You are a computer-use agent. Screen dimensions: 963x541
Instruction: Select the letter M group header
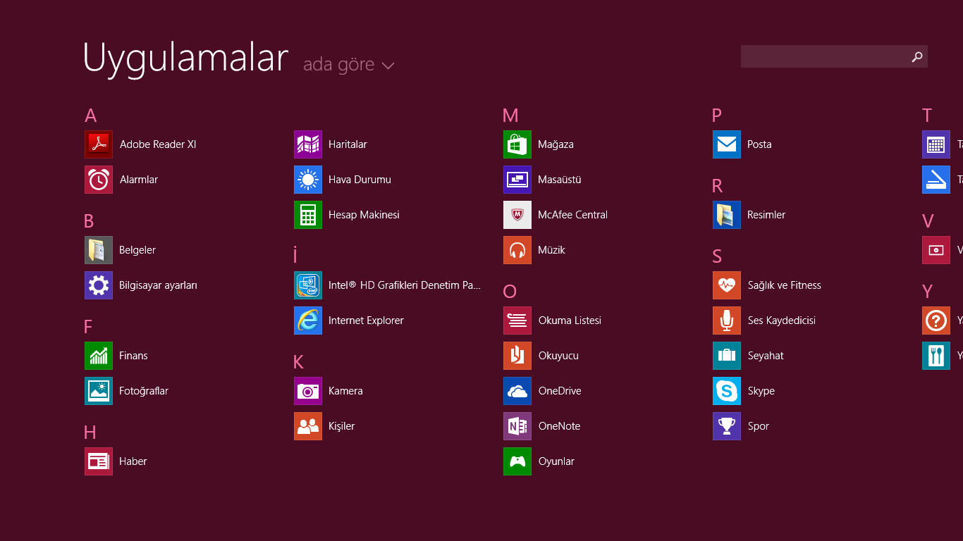(510, 116)
